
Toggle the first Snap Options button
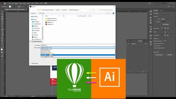point(163,35)
